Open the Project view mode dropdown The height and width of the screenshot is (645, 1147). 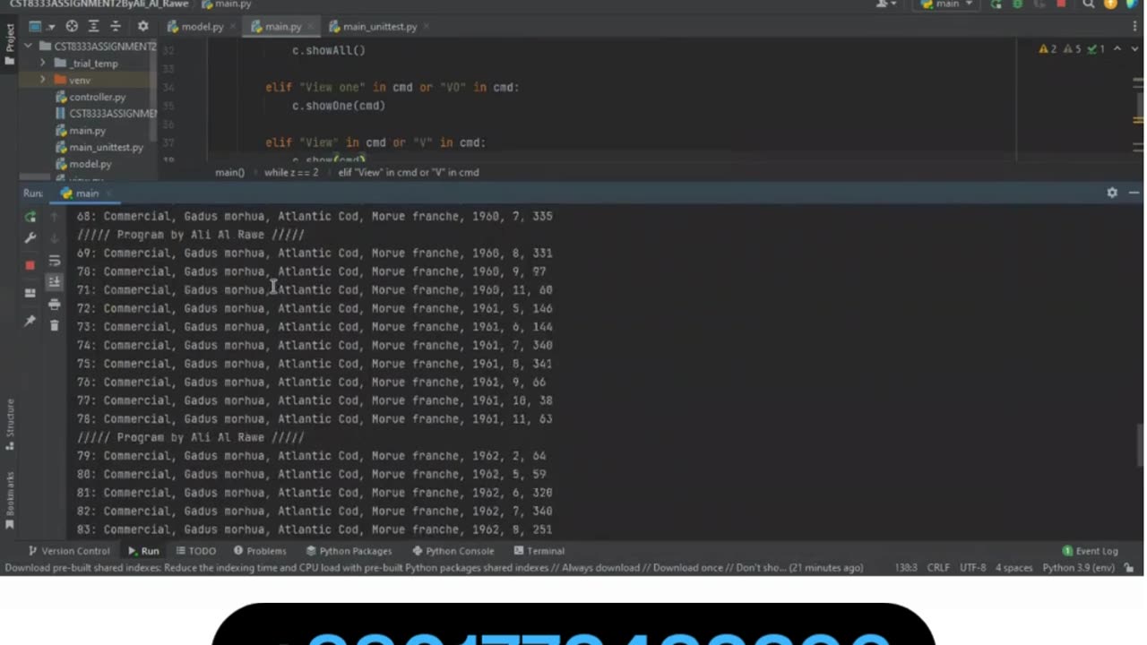(41, 26)
